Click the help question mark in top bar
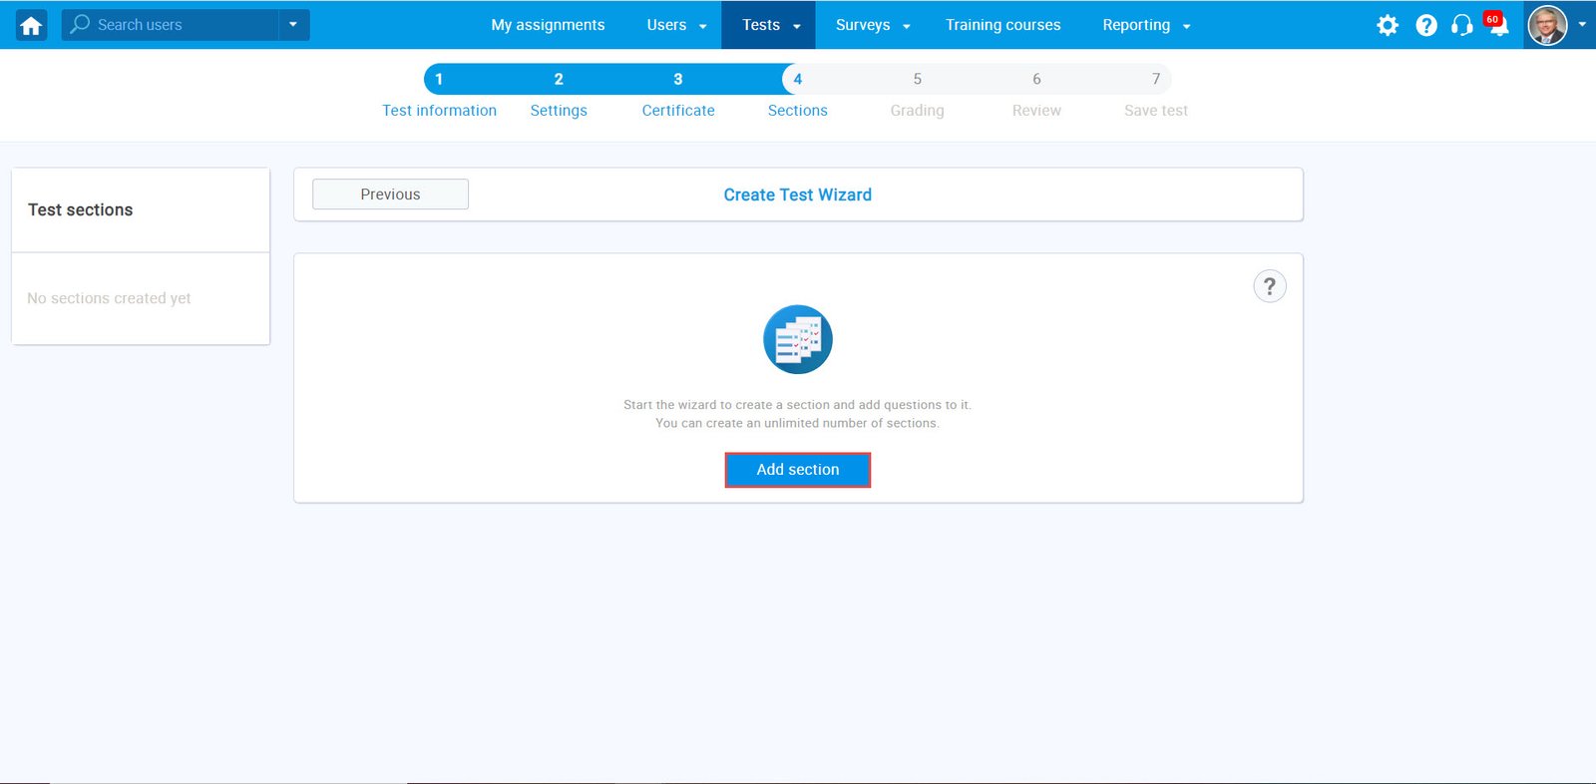Viewport: 1596px width, 784px height. coord(1426,25)
